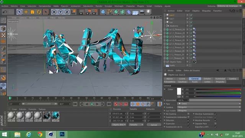Image resolution: width=245 pixels, height=138 pixels.
Task: Toggle the X axis lock
Action: 54,12
